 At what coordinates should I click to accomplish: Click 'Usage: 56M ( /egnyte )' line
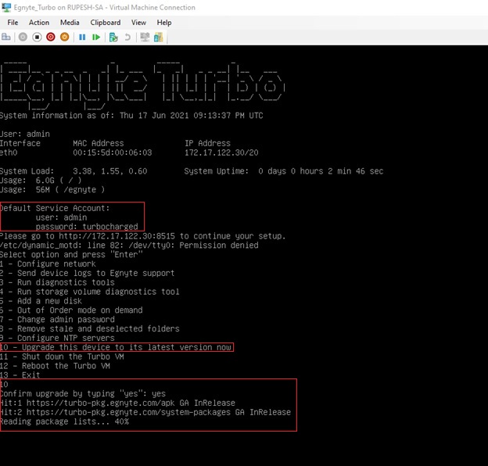[x=52, y=190]
